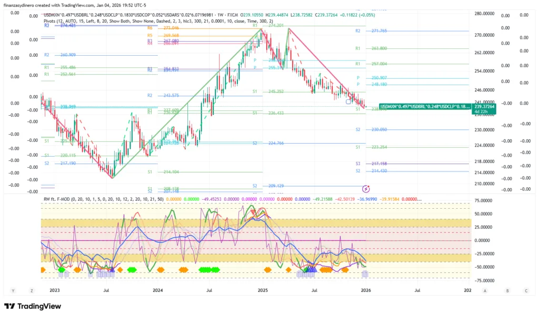Click the 2024 label on time axis

(157, 290)
